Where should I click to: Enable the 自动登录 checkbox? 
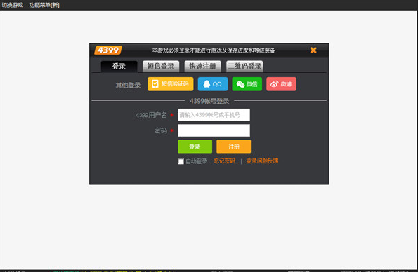[181, 161]
